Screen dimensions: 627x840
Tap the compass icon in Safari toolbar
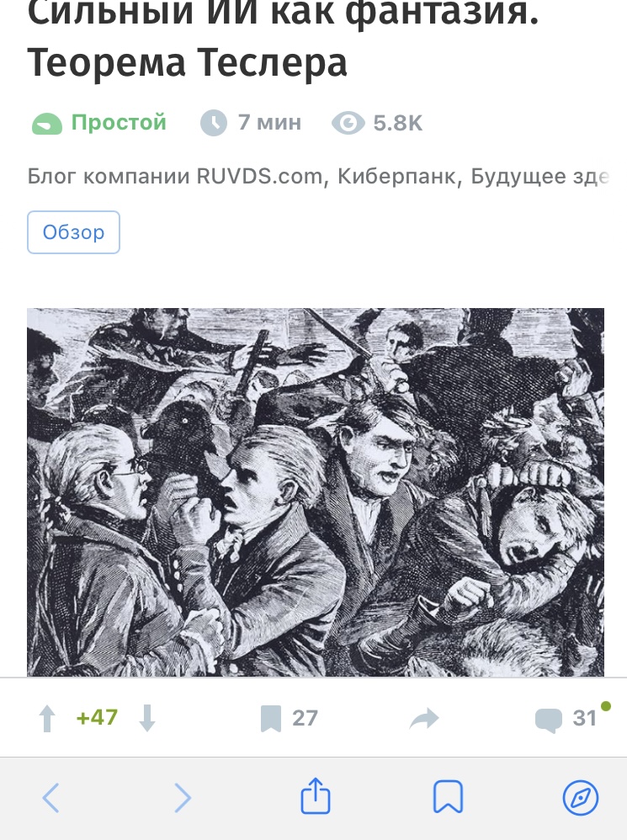pyautogui.click(x=581, y=798)
